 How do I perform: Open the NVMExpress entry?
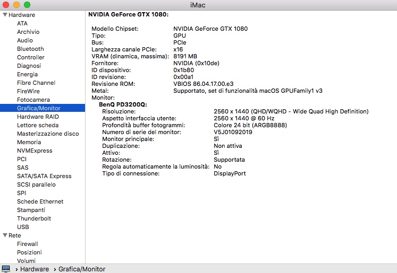pyautogui.click(x=35, y=151)
